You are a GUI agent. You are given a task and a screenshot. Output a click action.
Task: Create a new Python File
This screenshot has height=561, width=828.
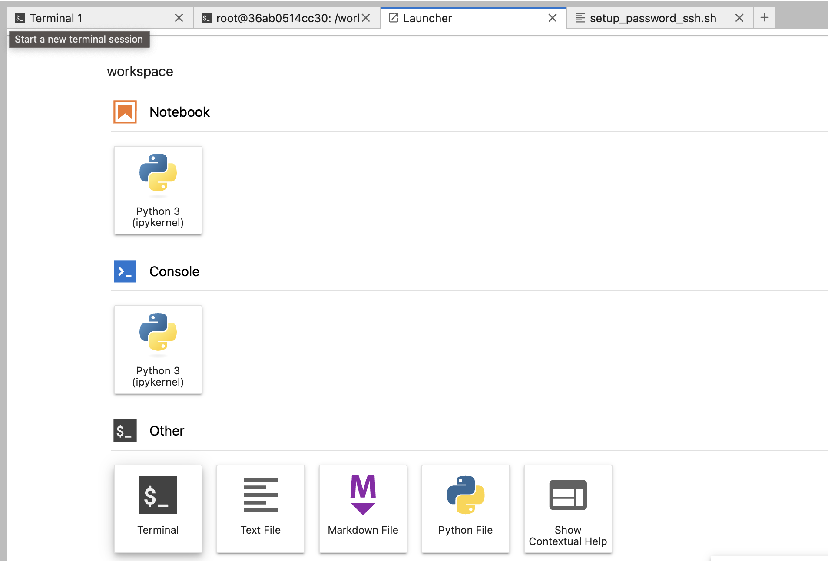coord(465,509)
